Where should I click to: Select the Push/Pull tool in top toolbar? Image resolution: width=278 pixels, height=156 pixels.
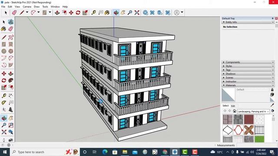(x=57, y=13)
